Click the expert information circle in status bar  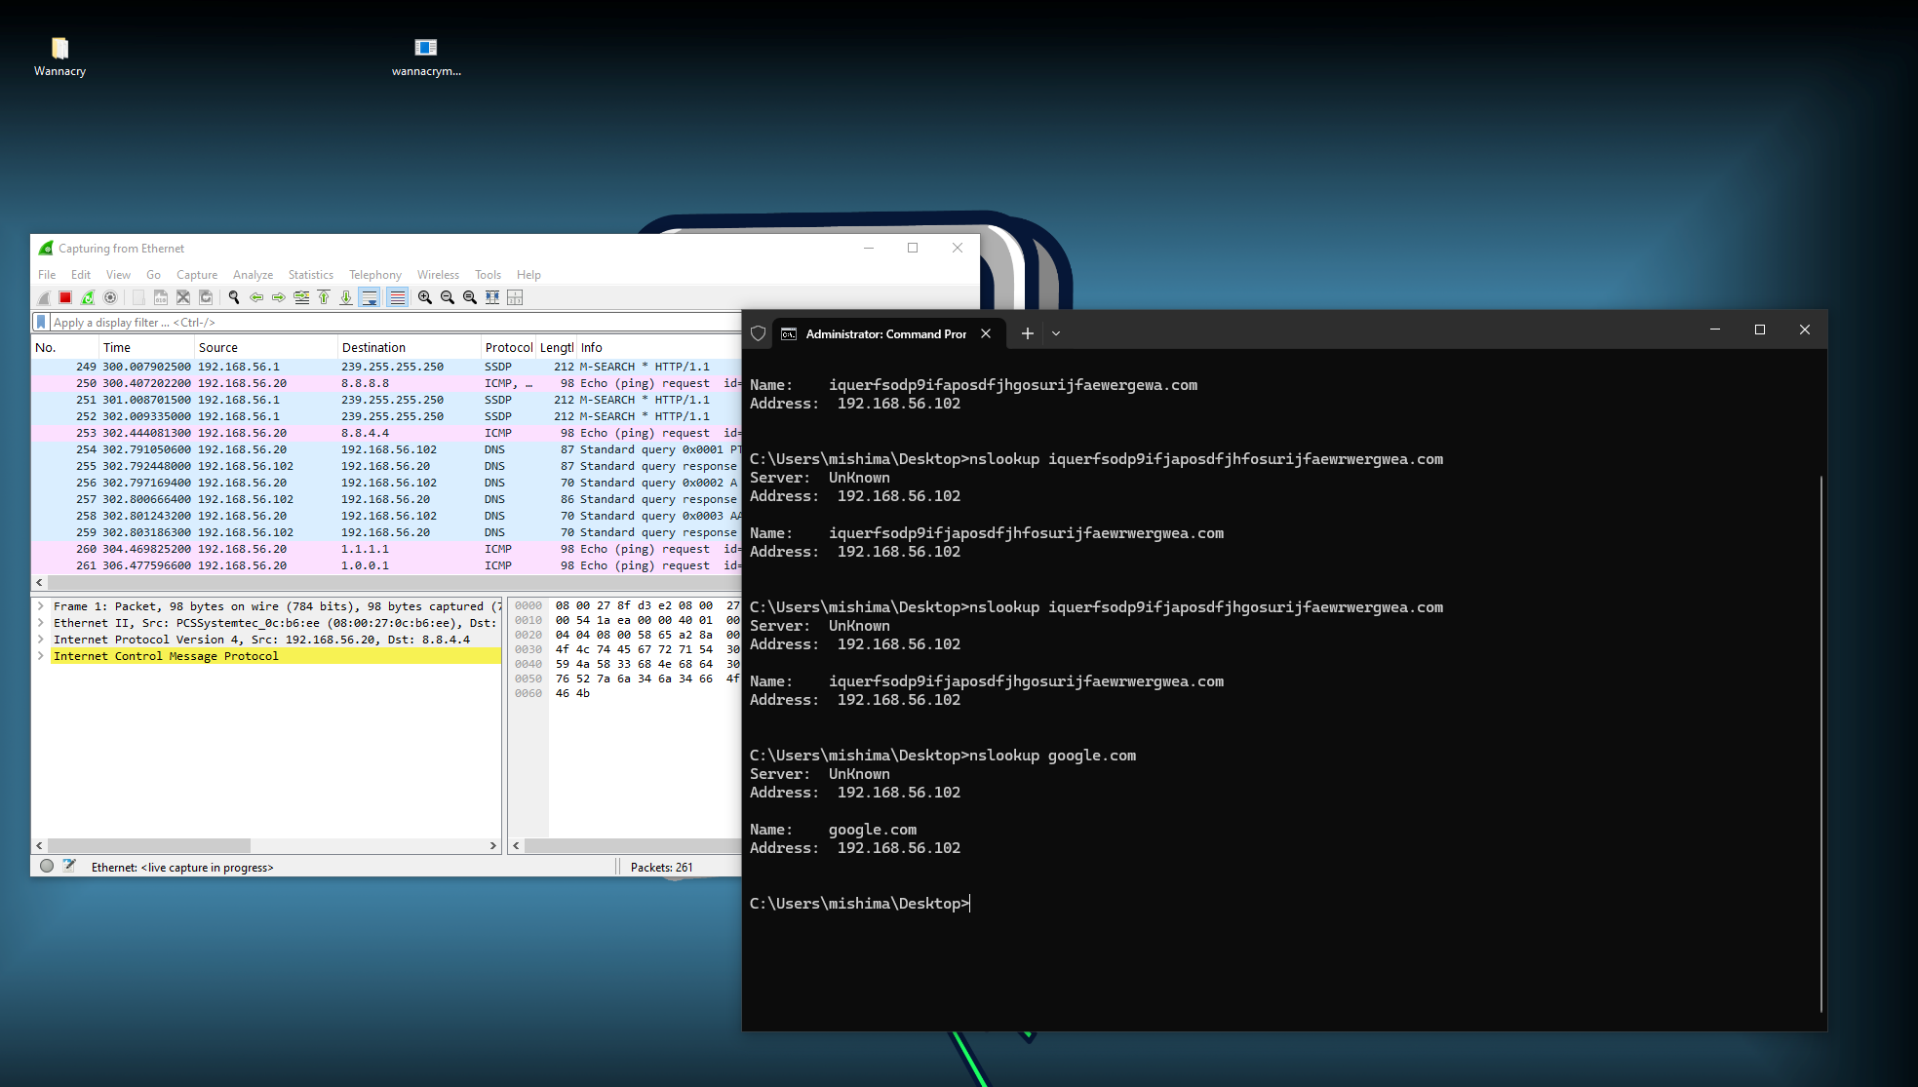pos(47,866)
